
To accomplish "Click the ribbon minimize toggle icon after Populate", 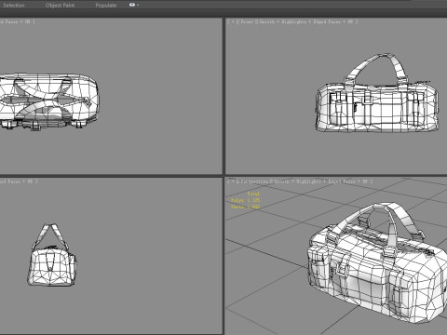I will pos(133,5).
